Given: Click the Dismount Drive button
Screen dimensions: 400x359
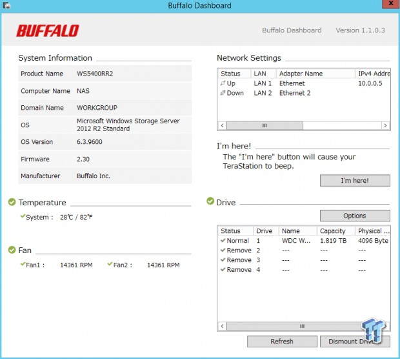Looking at the screenshot, I should pos(355,342).
